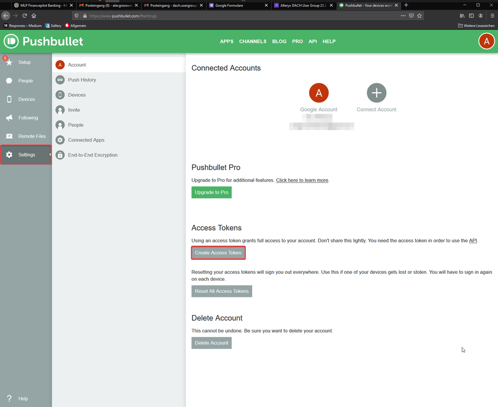Click the Google Account avatar

click(319, 93)
